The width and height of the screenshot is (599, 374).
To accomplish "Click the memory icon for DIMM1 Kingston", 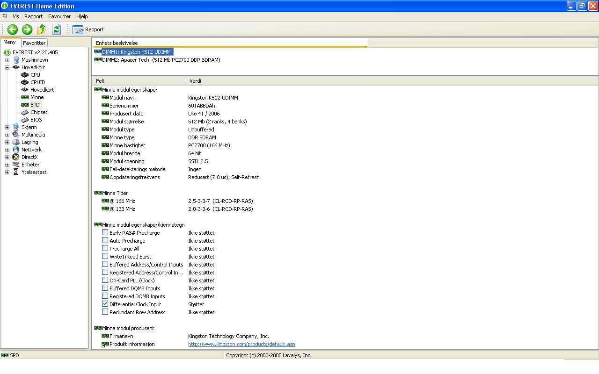I will pyautogui.click(x=98, y=52).
